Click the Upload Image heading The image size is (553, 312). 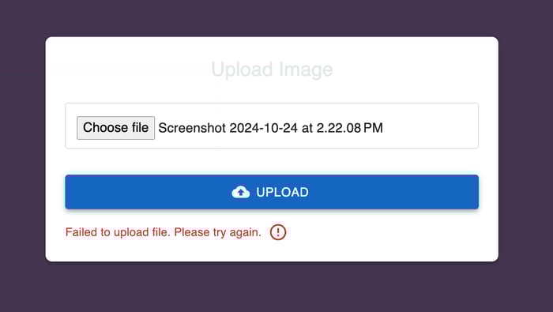(272, 70)
